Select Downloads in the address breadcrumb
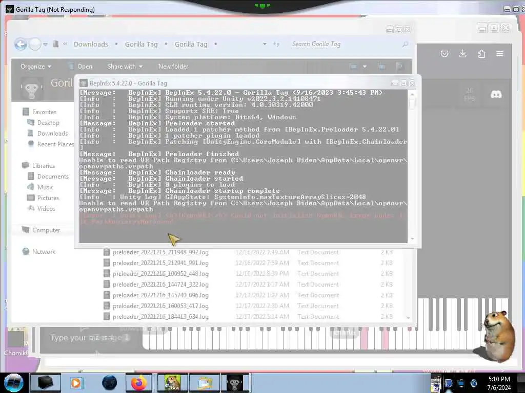Viewport: 525px width, 393px height. click(91, 44)
